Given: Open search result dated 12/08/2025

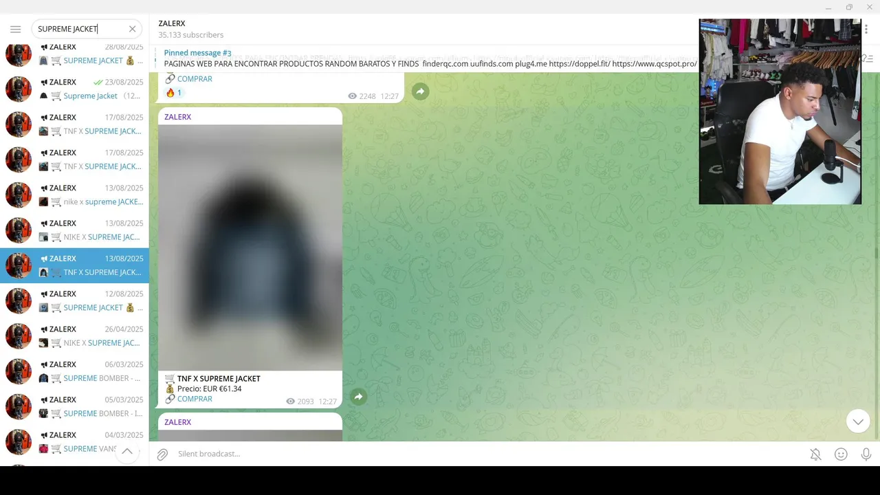Looking at the screenshot, I should (74, 300).
